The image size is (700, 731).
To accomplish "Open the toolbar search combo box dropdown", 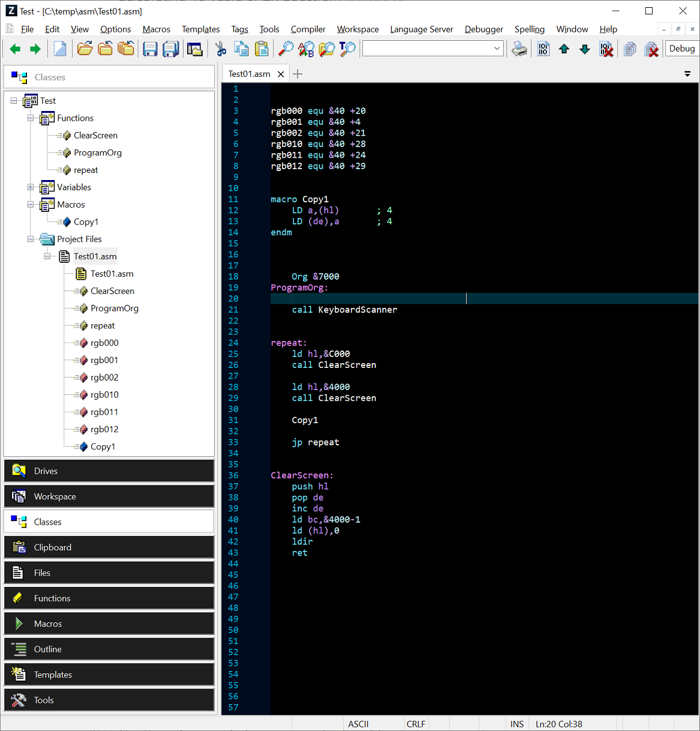I will [x=497, y=49].
